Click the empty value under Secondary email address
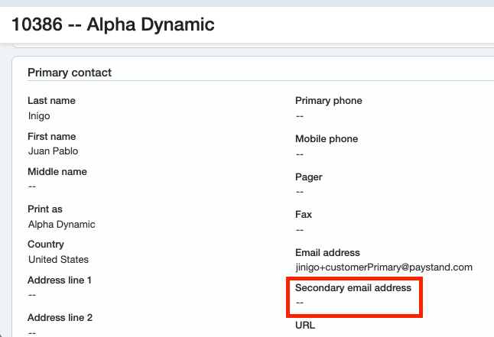Image resolution: width=494 pixels, height=337 pixels. (300, 303)
